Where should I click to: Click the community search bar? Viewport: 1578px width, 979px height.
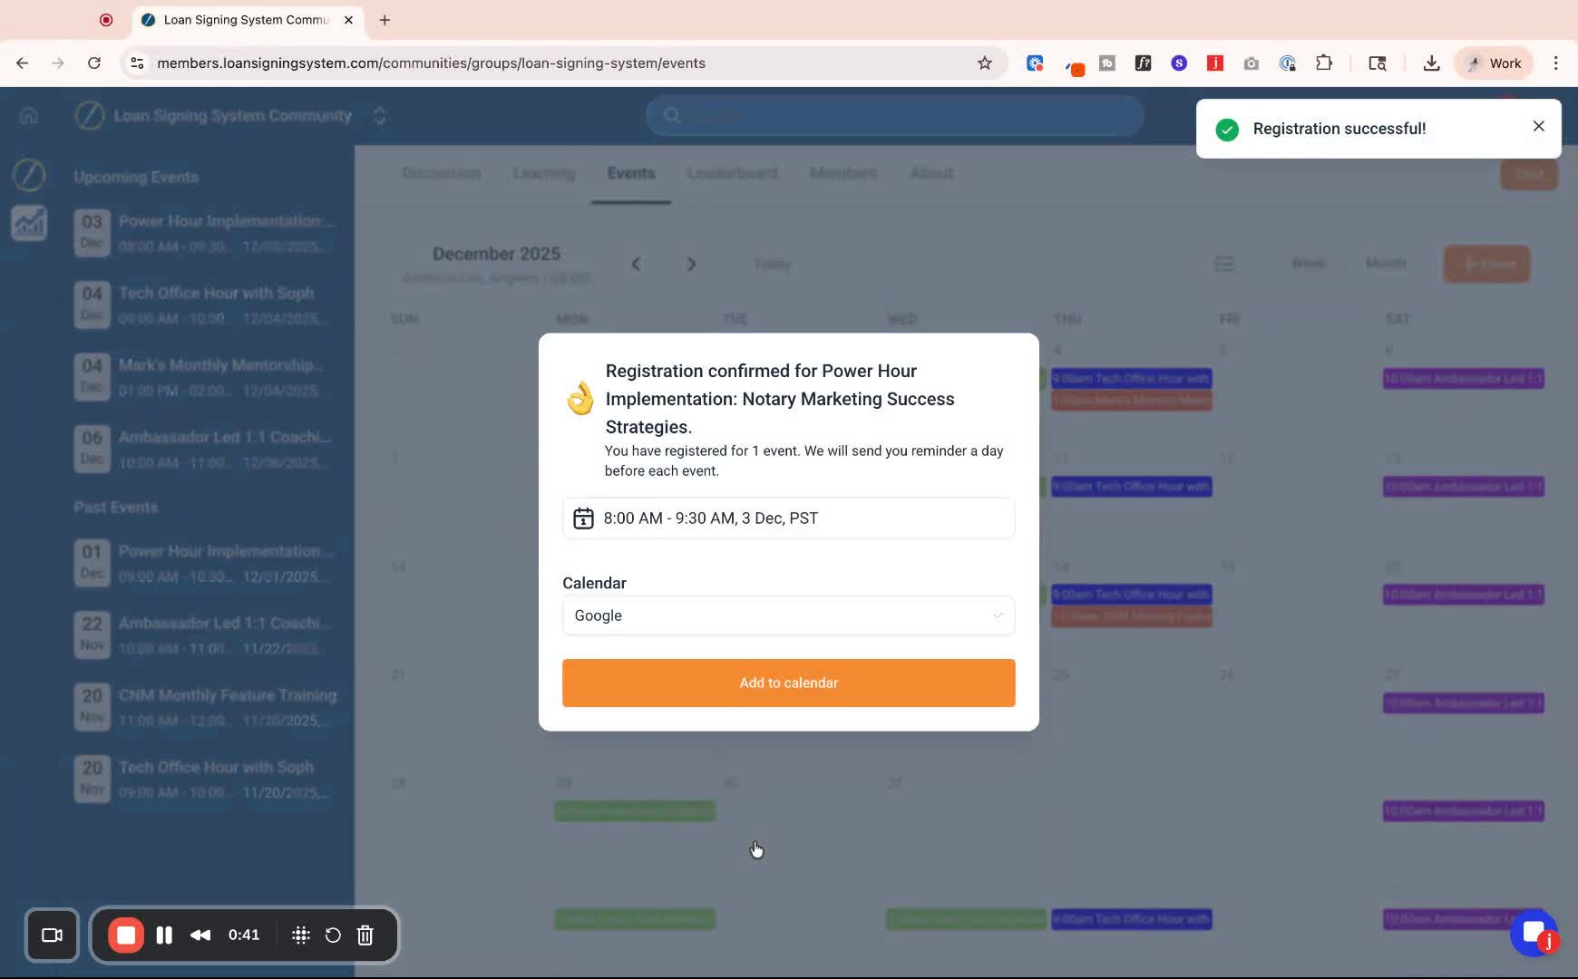click(x=894, y=115)
